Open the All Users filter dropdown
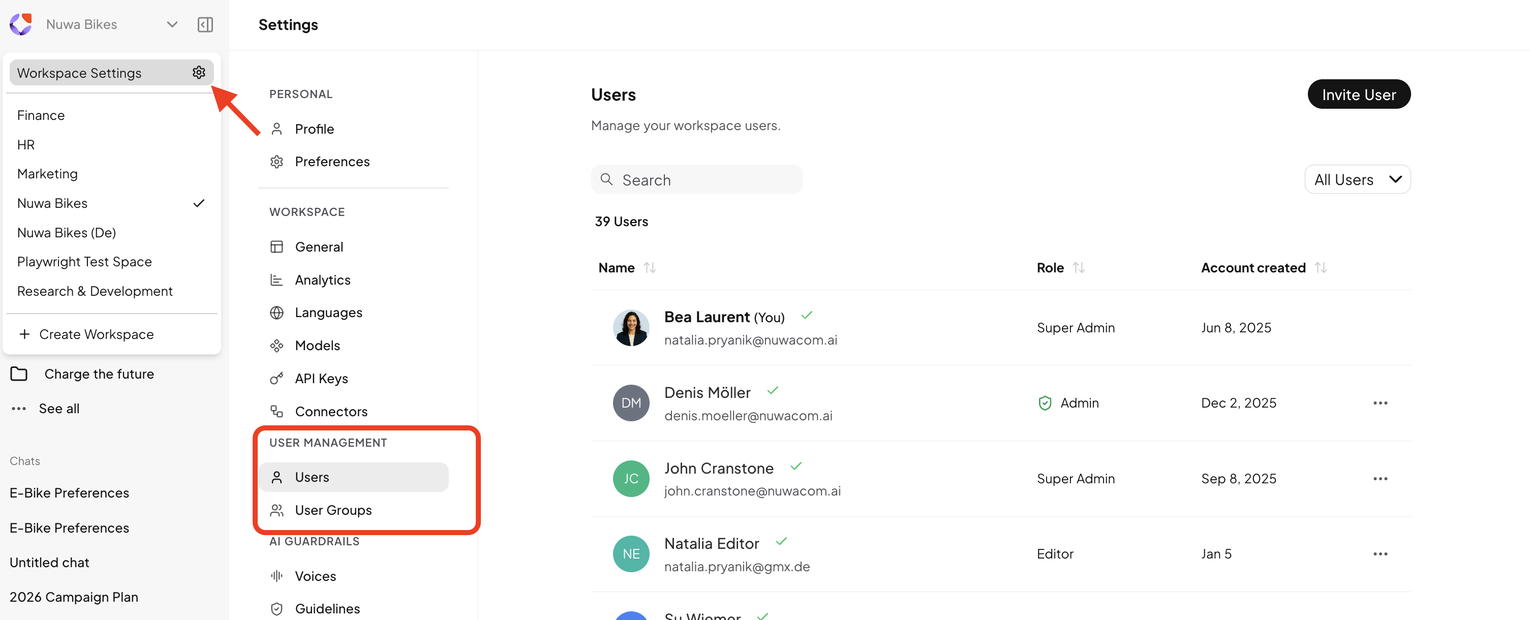Viewport: 1530px width, 620px height. 1357,179
